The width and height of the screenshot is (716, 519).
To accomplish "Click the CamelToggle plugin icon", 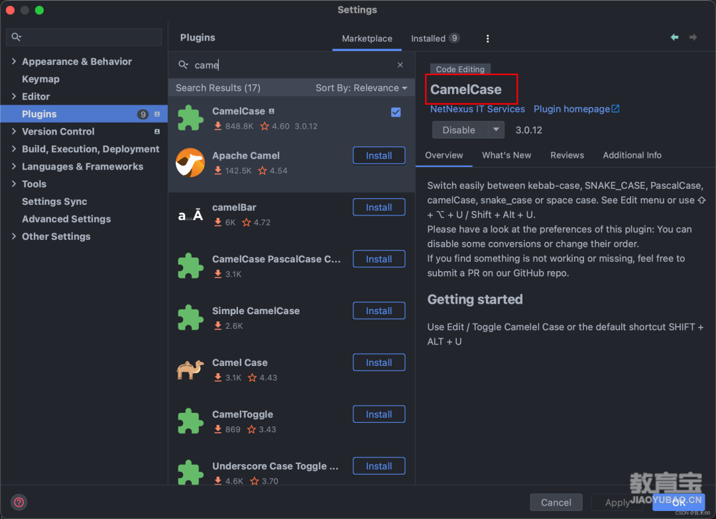I will tap(190, 421).
